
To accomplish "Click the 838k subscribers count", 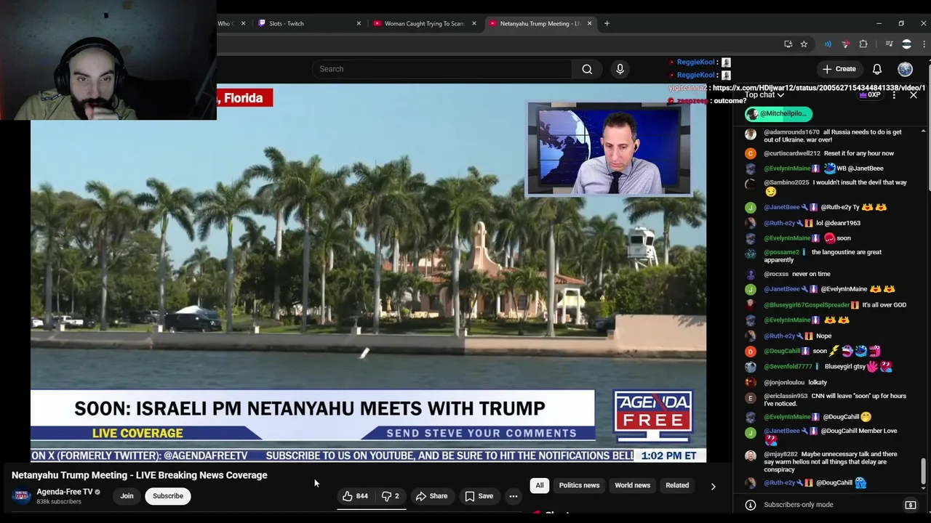I will (59, 502).
